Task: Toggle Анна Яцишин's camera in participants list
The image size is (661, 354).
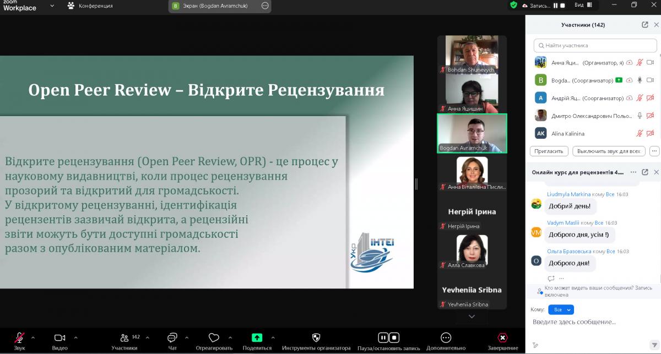Action: tap(650, 63)
